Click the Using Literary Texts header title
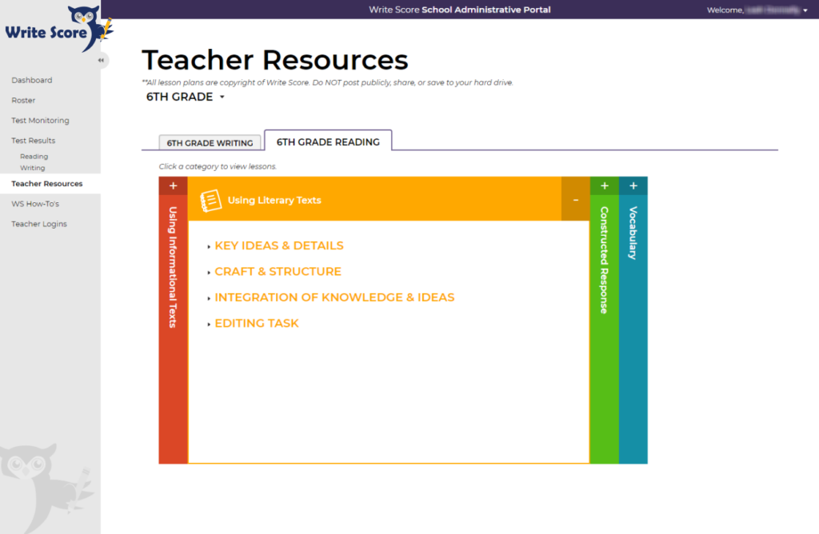 point(274,201)
